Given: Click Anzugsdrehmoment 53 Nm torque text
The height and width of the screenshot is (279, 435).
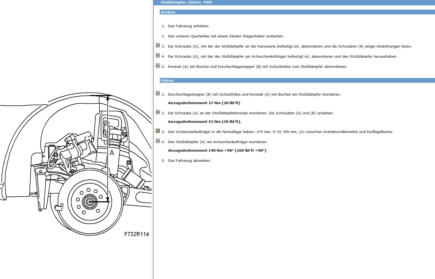Looking at the screenshot, I should [205, 122].
